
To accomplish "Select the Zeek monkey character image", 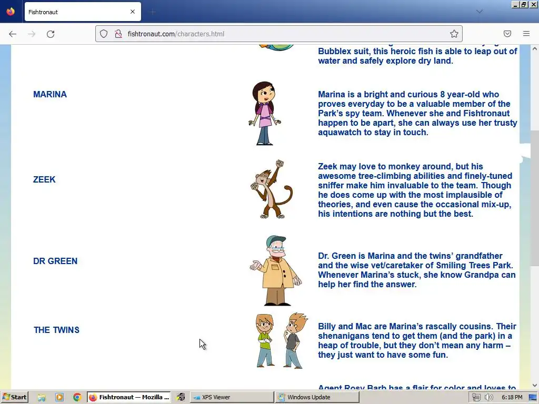I will pyautogui.click(x=272, y=189).
